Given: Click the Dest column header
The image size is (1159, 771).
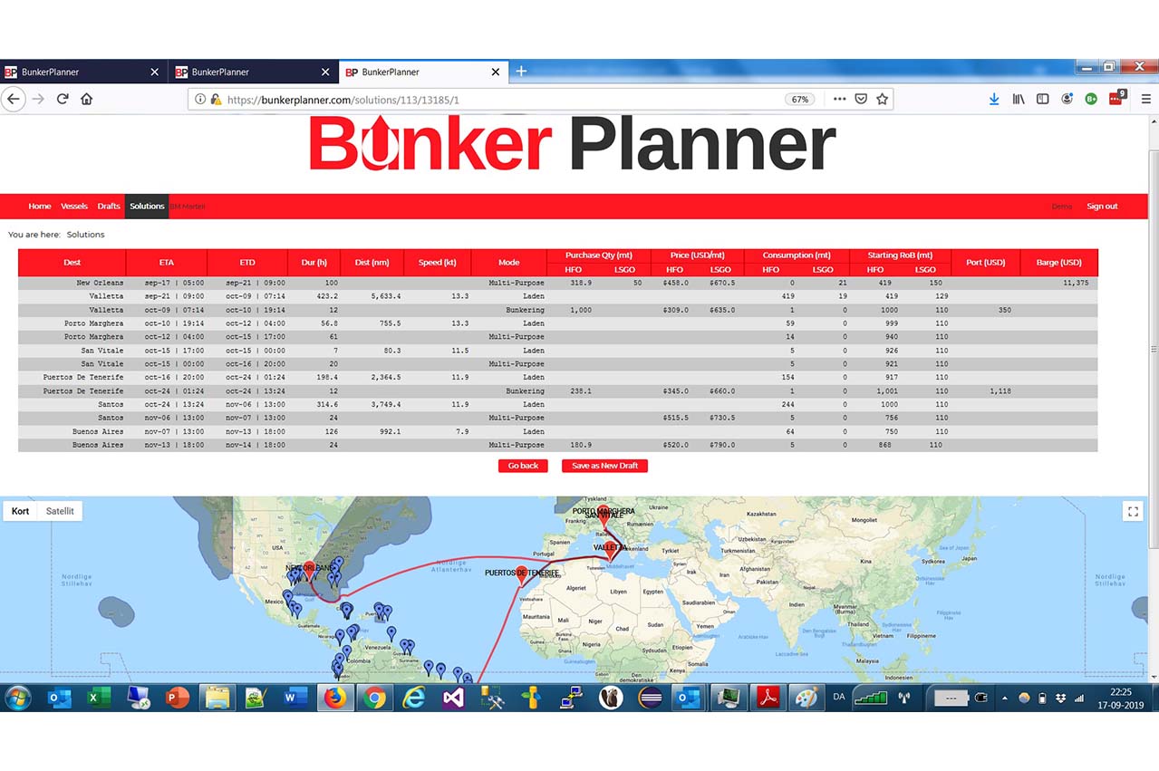Looking at the screenshot, I should click(x=72, y=263).
